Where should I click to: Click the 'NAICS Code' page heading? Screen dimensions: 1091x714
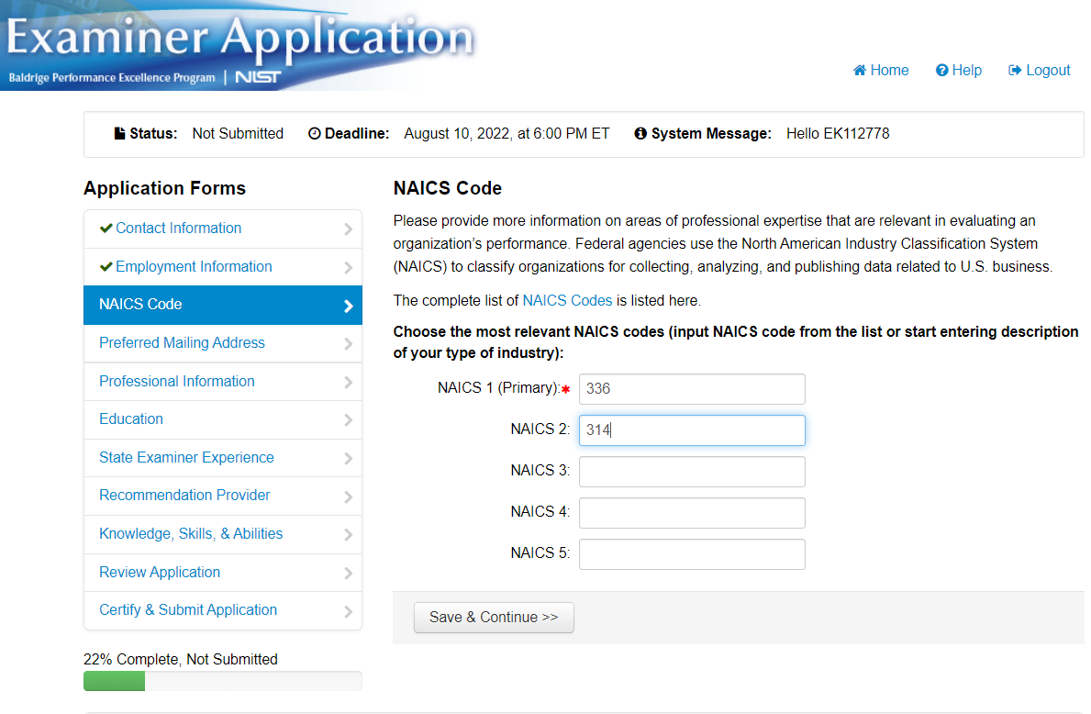point(448,188)
